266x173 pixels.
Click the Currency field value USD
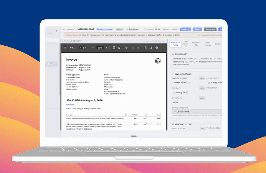click(x=175, y=102)
